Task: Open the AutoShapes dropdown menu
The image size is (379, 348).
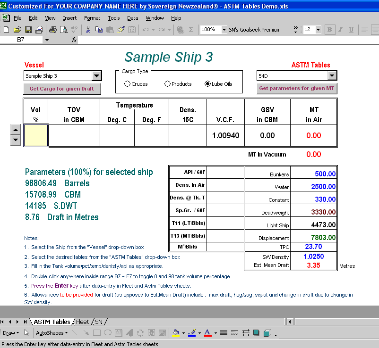Action: pyautogui.click(x=52, y=333)
